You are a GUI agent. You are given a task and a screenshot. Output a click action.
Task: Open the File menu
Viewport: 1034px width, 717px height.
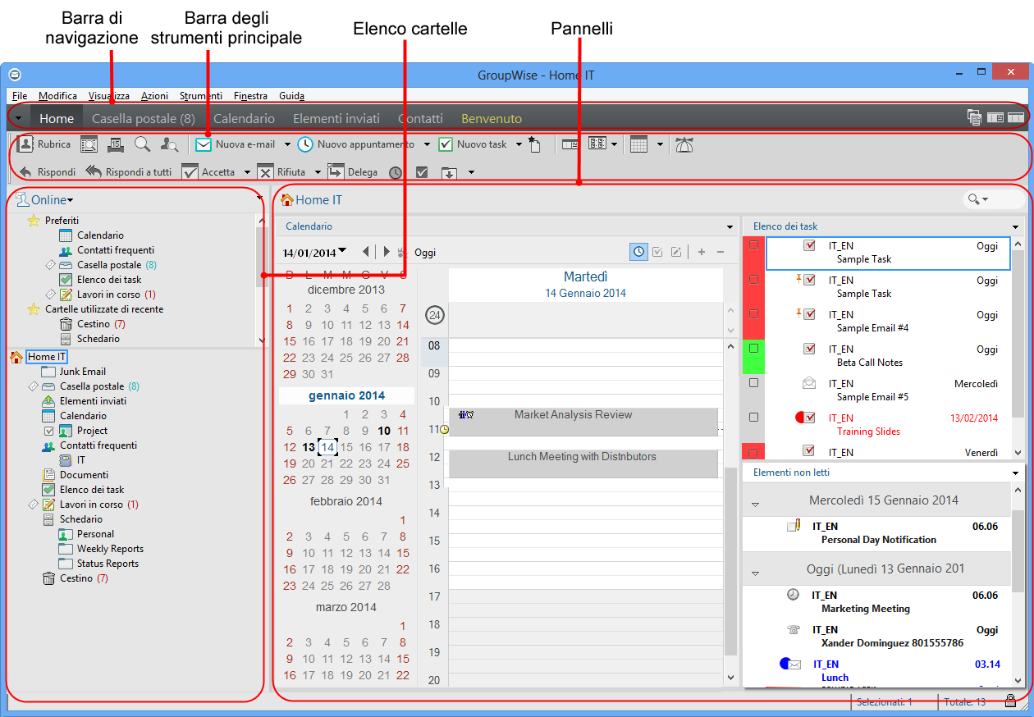tap(20, 96)
